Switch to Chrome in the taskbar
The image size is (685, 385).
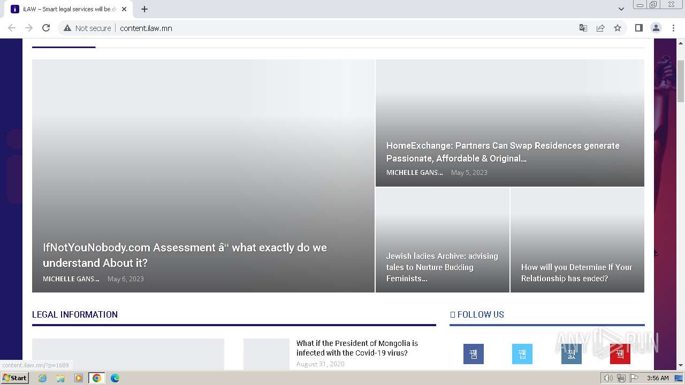pyautogui.click(x=97, y=378)
